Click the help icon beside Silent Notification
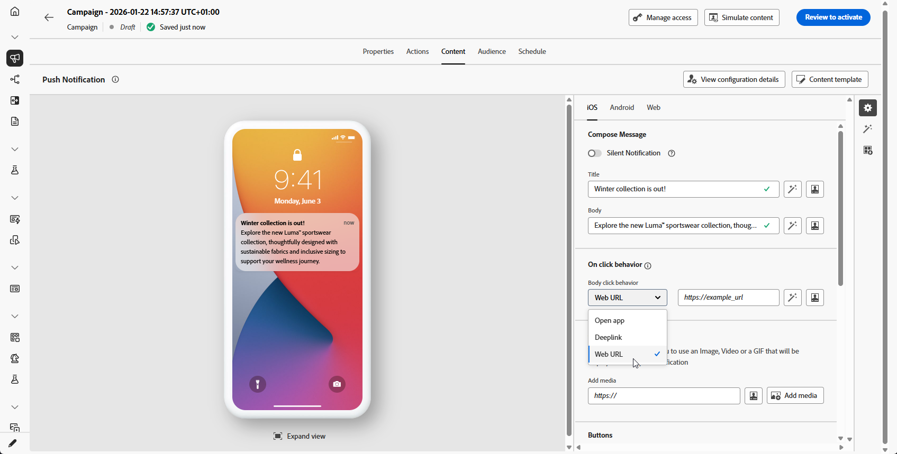The height and width of the screenshot is (454, 897). tap(672, 153)
